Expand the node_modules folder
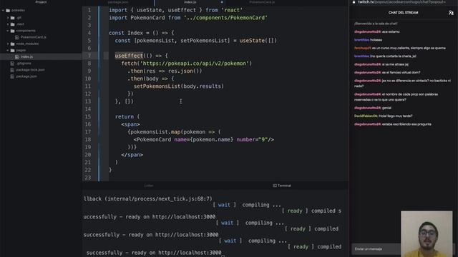 click(8, 44)
